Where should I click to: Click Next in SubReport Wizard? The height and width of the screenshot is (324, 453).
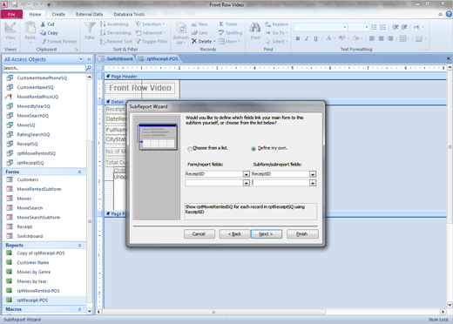pyautogui.click(x=267, y=234)
